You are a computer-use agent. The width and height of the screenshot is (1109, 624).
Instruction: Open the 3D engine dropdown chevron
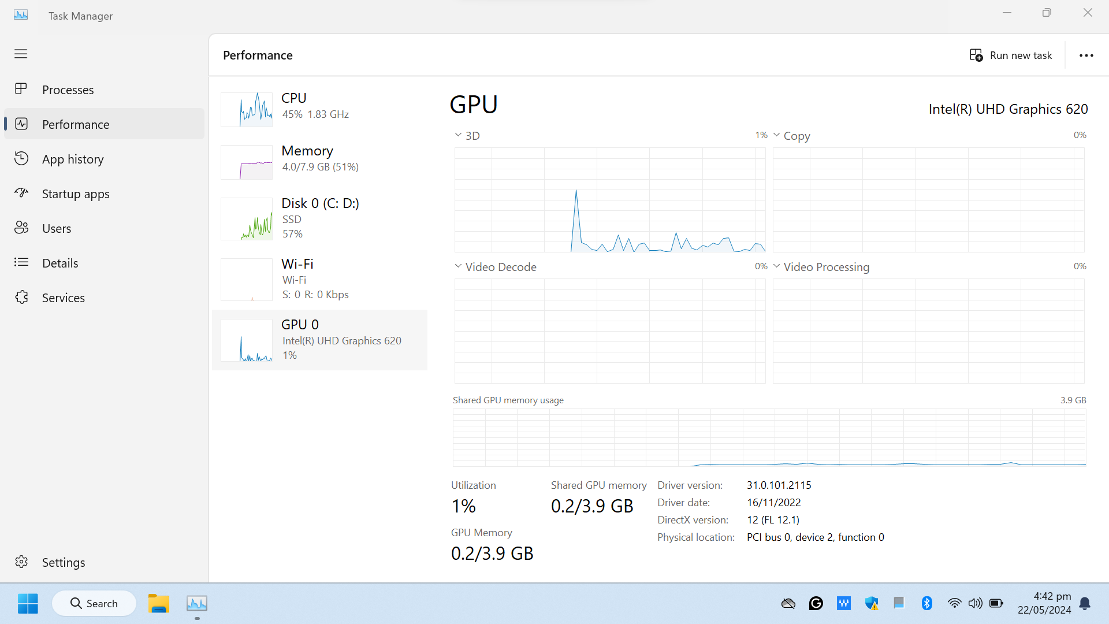458,135
